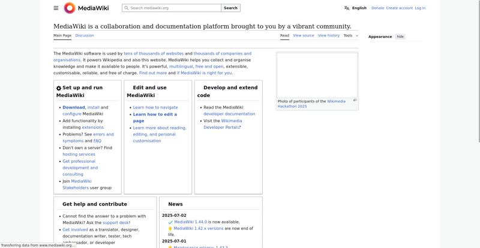The height and width of the screenshot is (248, 480).
Task: Click the MediaWiki sunflower logo
Action: [70, 8]
